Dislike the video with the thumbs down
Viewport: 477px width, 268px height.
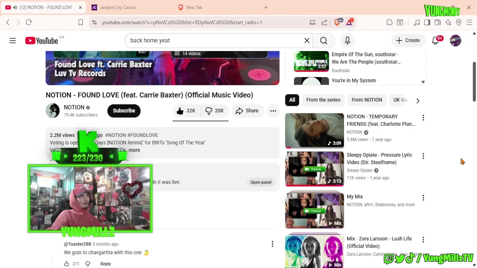214,111
